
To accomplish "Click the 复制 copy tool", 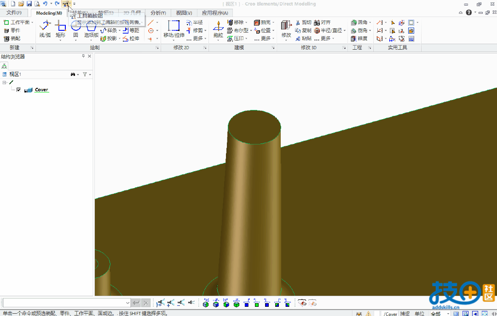I will tap(303, 30).
